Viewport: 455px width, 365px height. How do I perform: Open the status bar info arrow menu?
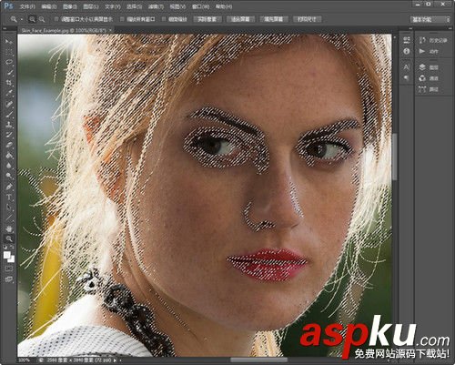click(115, 360)
